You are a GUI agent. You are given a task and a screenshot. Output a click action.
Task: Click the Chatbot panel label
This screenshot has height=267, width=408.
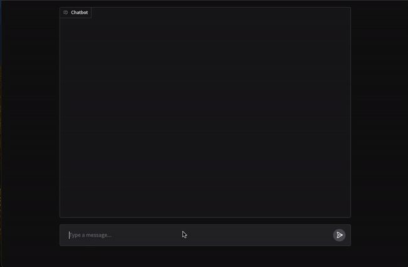76,13
